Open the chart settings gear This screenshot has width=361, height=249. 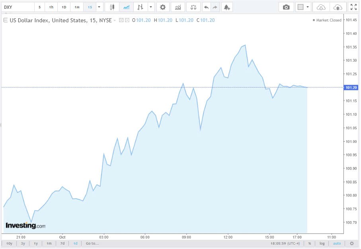tap(163, 7)
